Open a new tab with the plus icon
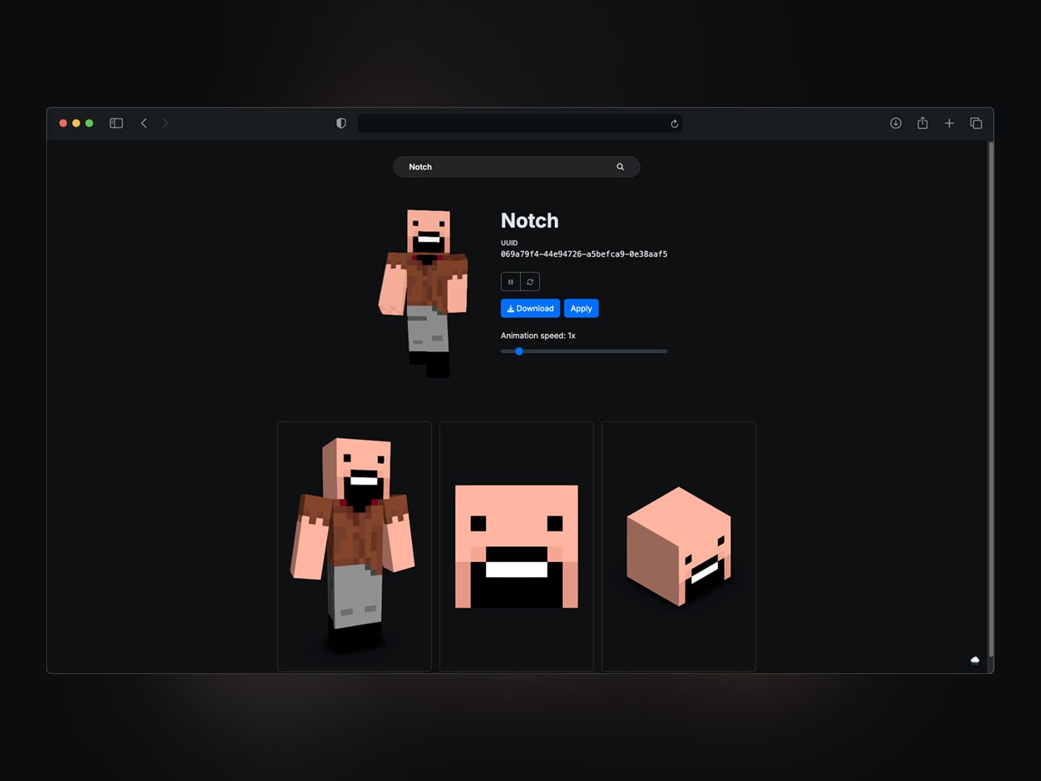 [x=949, y=123]
